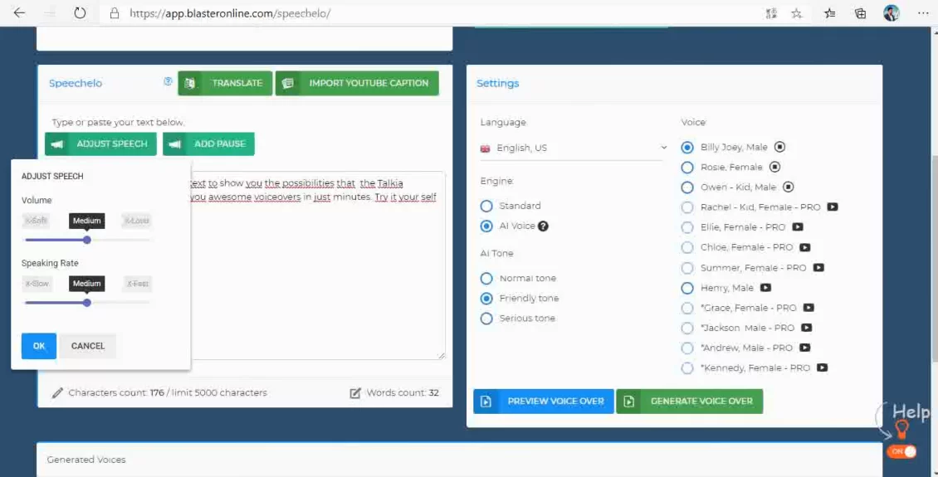Select Henry, Male voice

coord(687,288)
